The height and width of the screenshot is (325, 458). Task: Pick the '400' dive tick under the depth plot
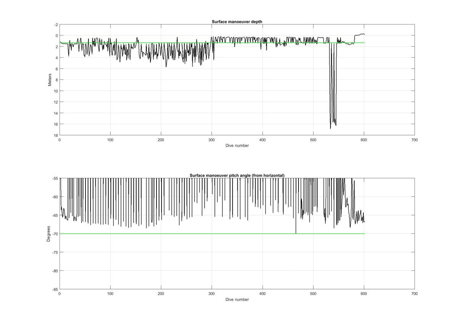(263, 140)
